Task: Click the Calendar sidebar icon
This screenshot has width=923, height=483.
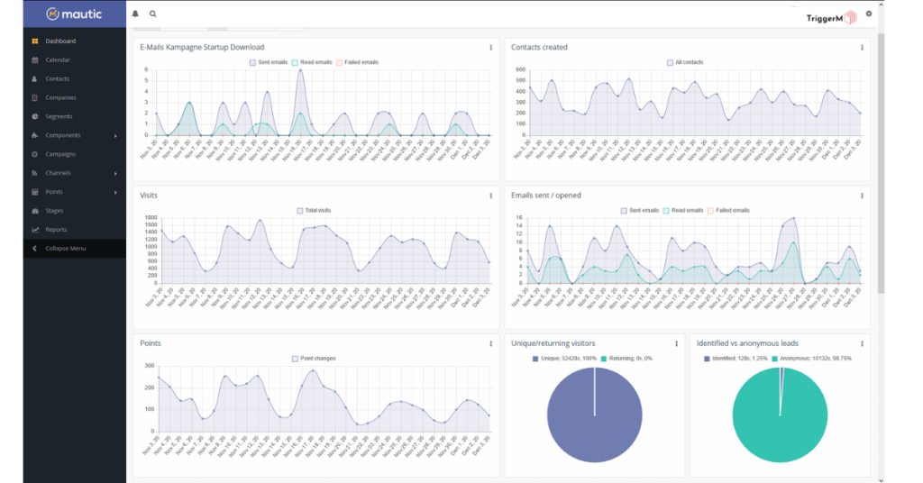Action: pos(34,60)
